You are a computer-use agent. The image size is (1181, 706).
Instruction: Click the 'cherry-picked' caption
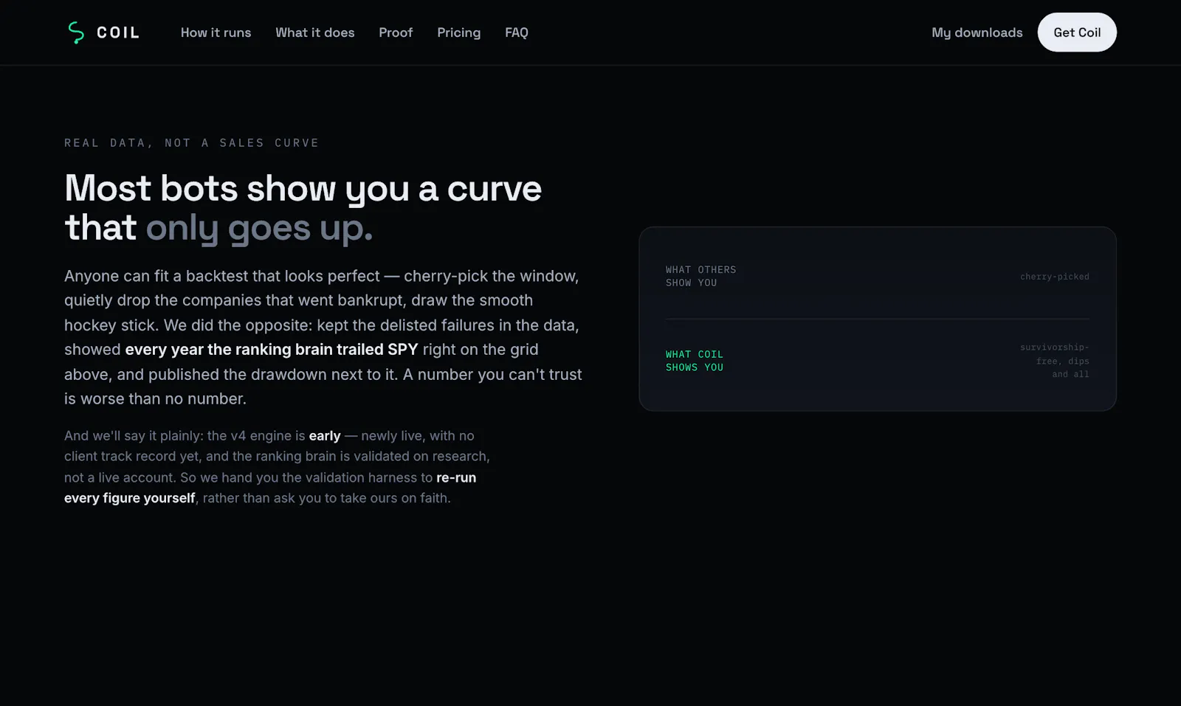click(x=1054, y=277)
